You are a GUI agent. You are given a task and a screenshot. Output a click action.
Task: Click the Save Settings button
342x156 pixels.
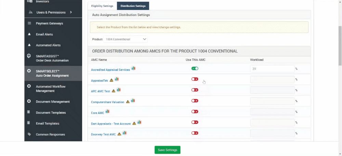click(168, 150)
